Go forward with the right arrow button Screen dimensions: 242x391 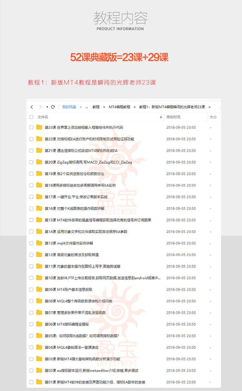[x=40, y=107]
